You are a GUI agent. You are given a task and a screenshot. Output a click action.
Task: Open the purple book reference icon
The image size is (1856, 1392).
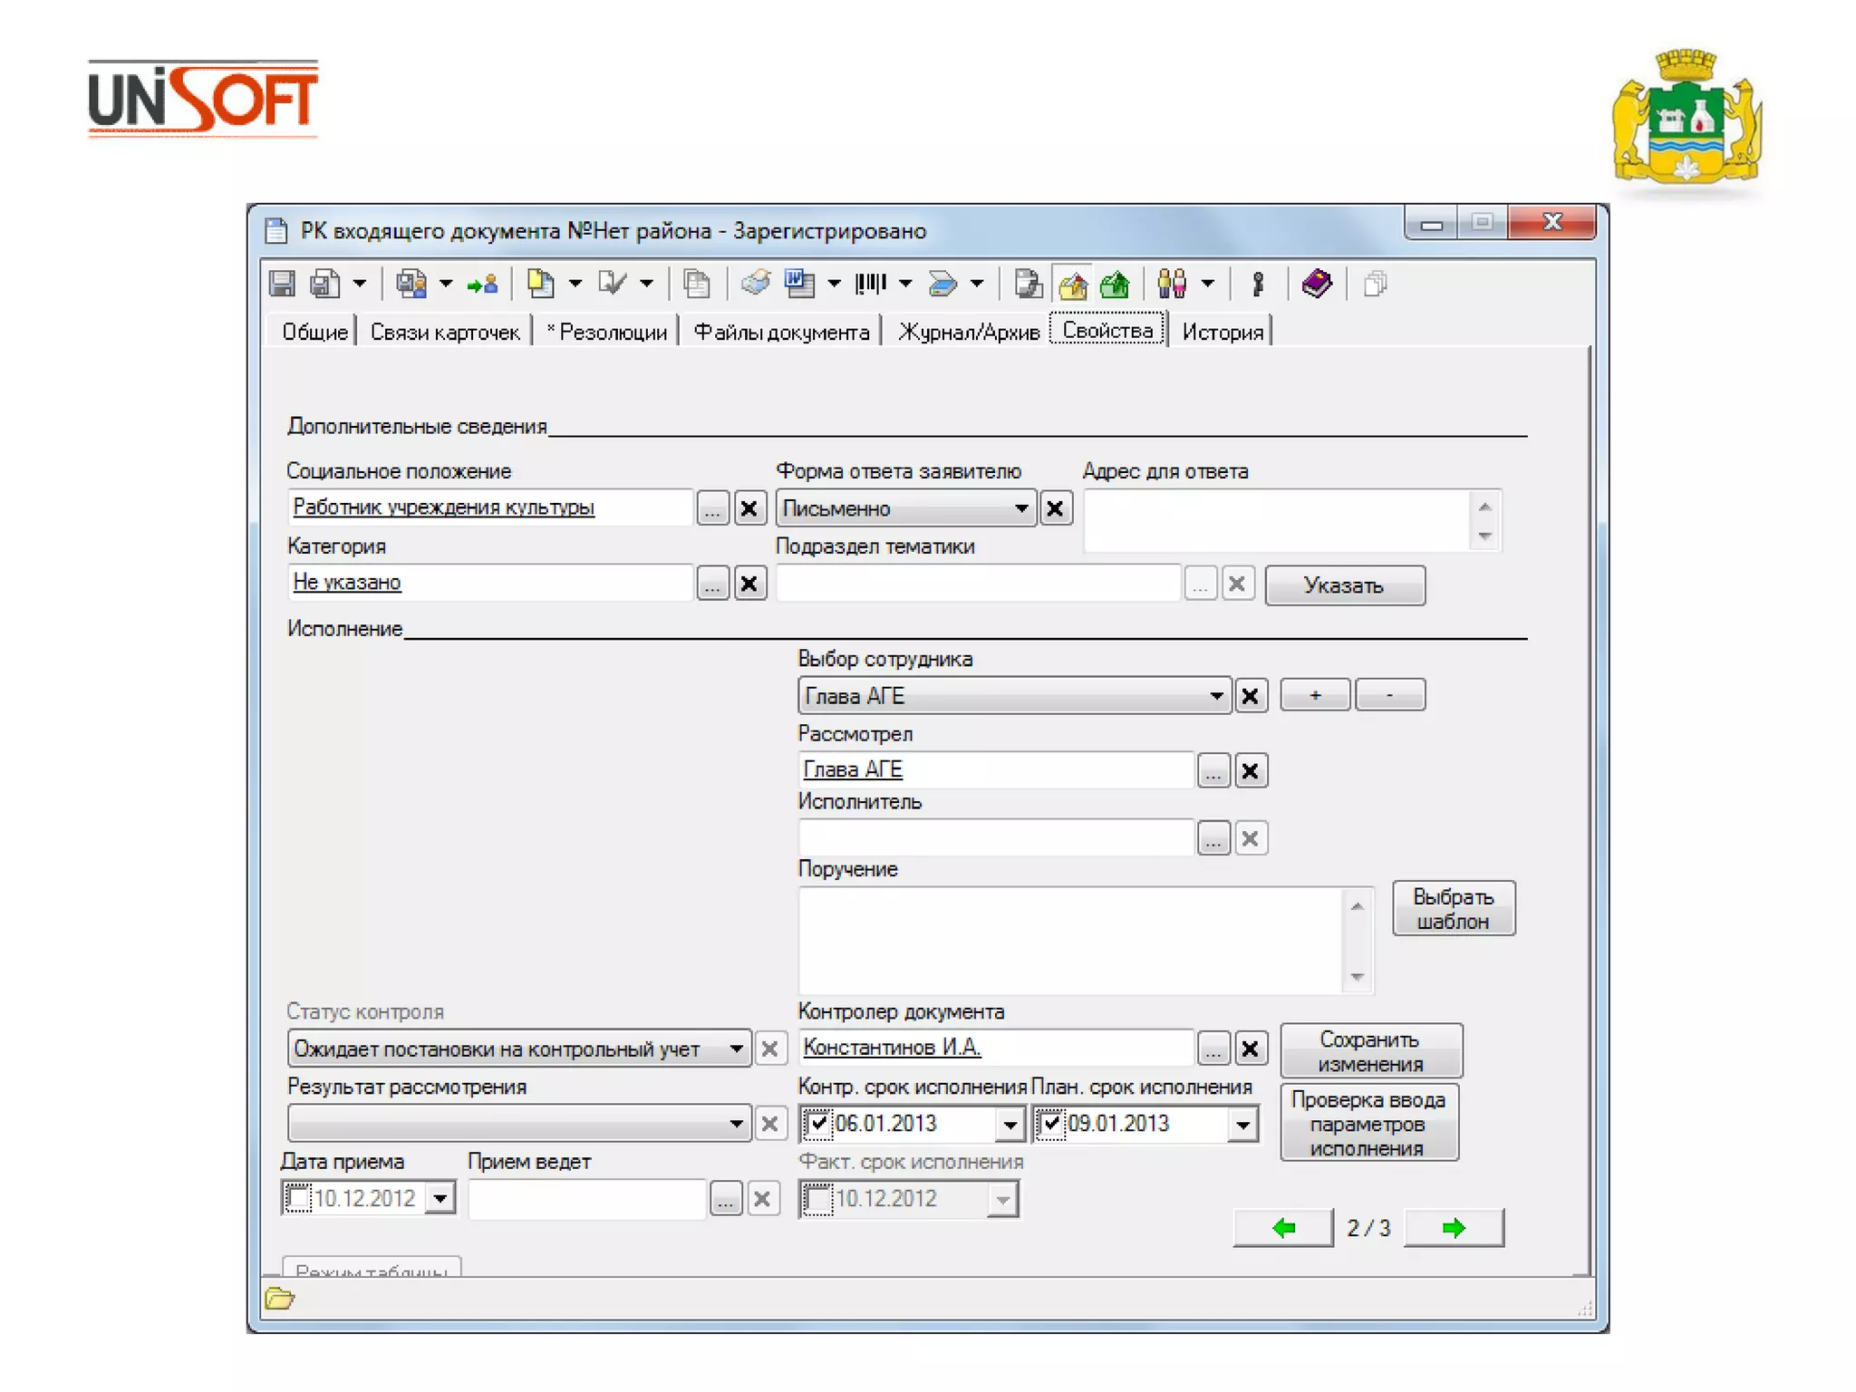click(1316, 285)
